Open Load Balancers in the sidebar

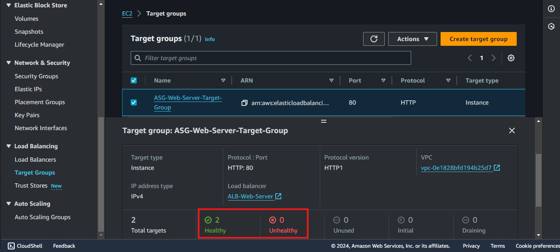35,159
